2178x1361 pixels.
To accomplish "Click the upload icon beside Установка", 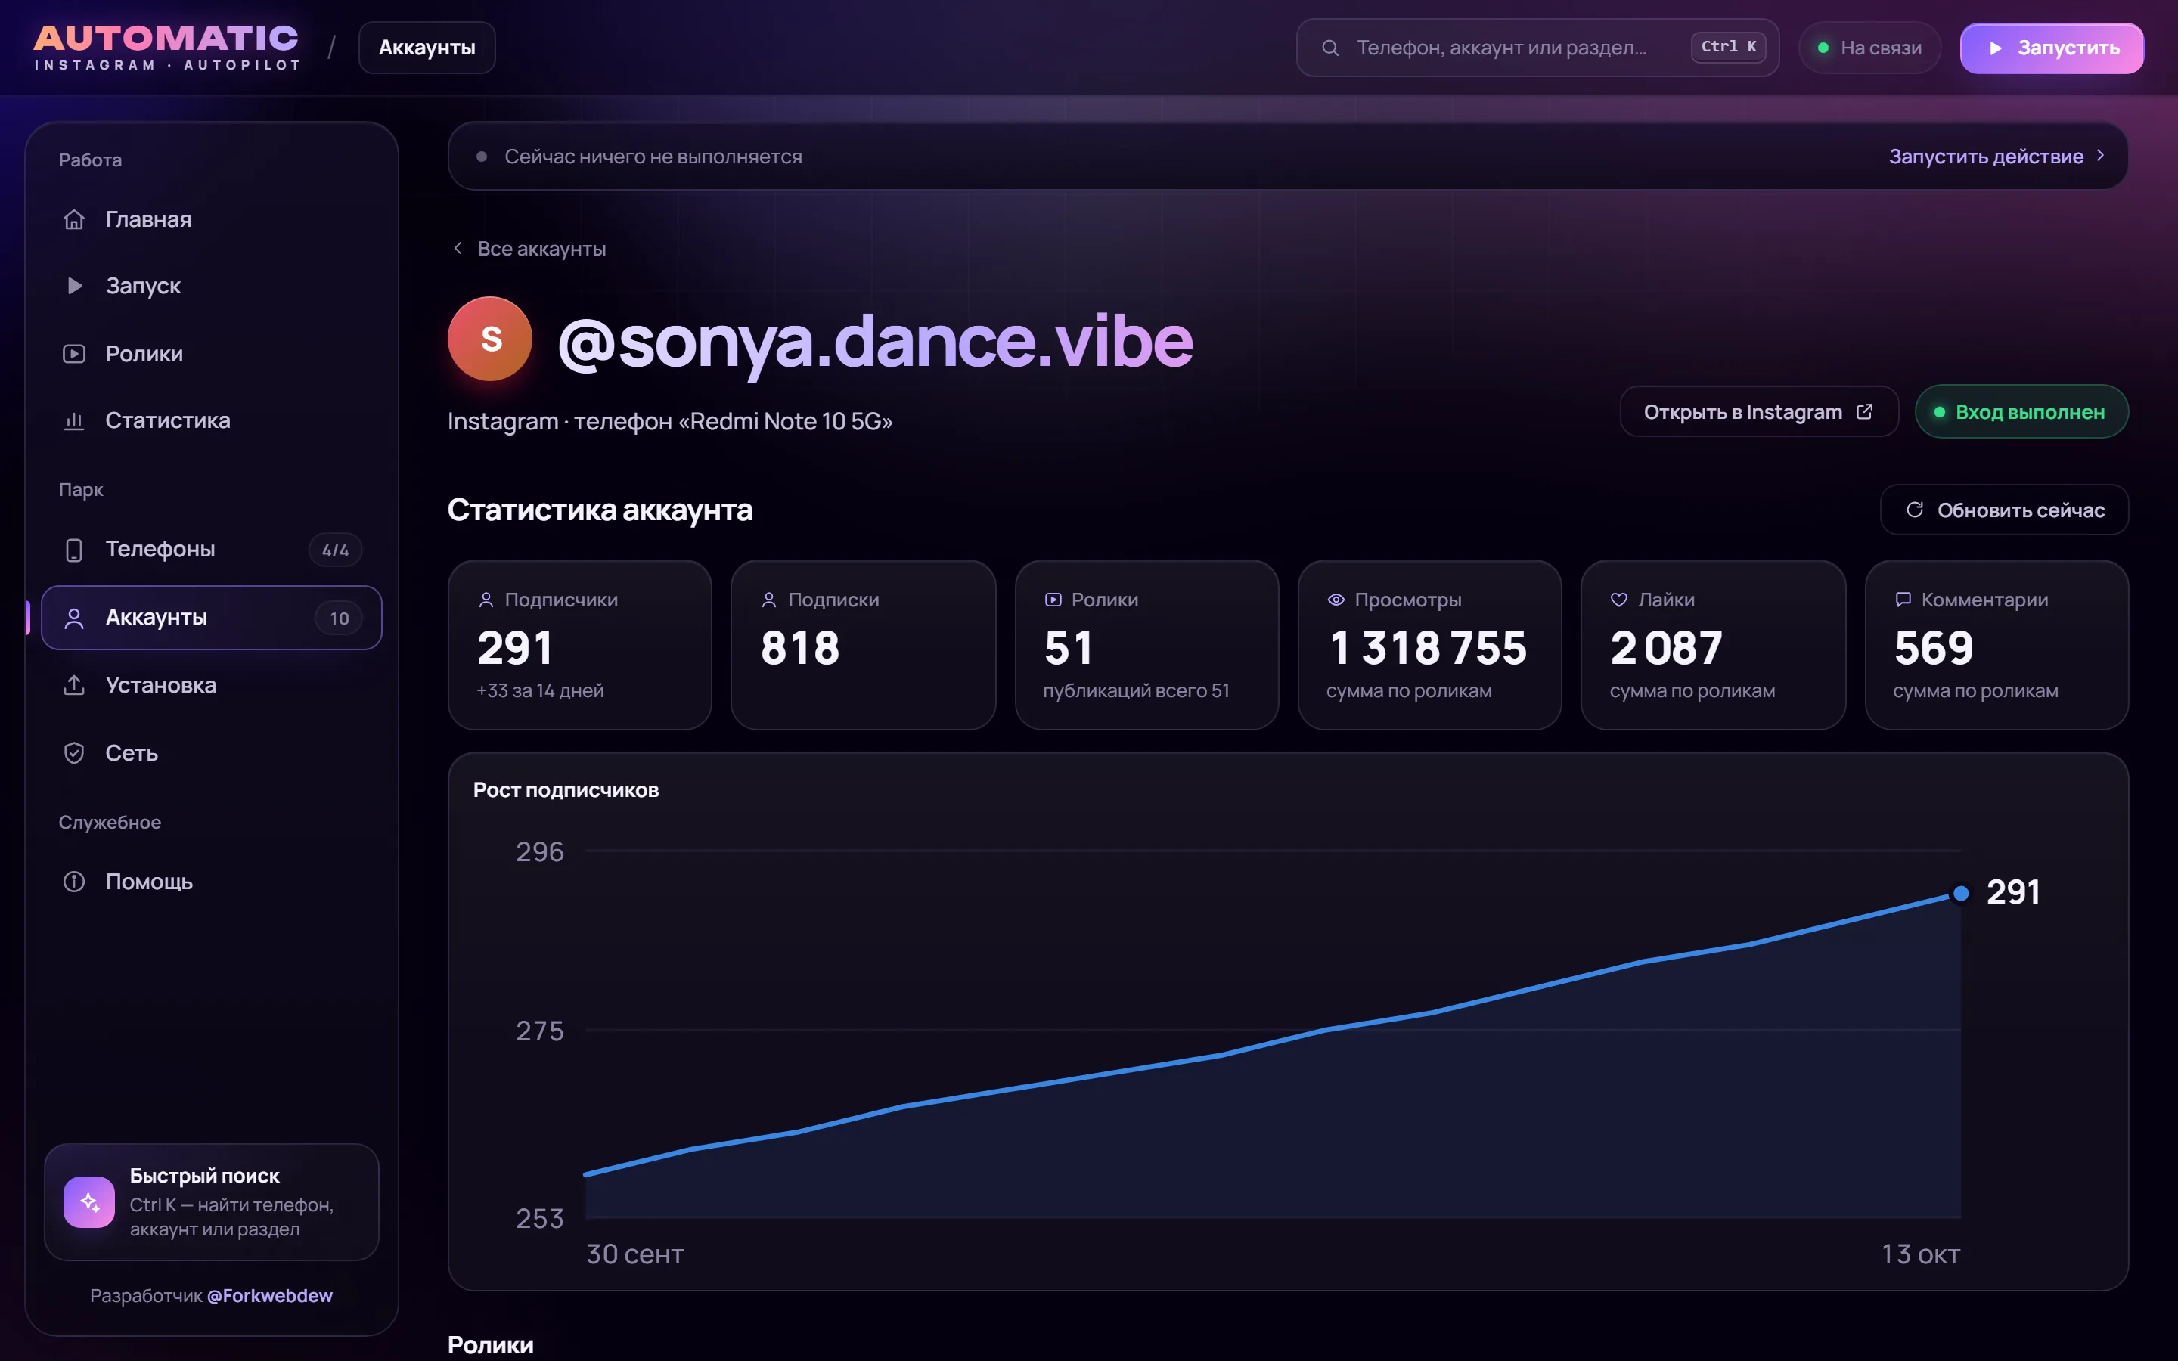I will pyautogui.click(x=74, y=685).
